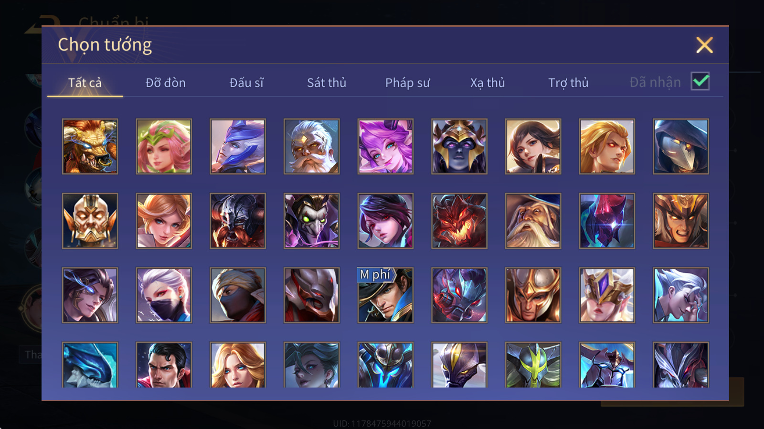
Task: Select the white-haired masked ninja girl
Action: coord(164,295)
